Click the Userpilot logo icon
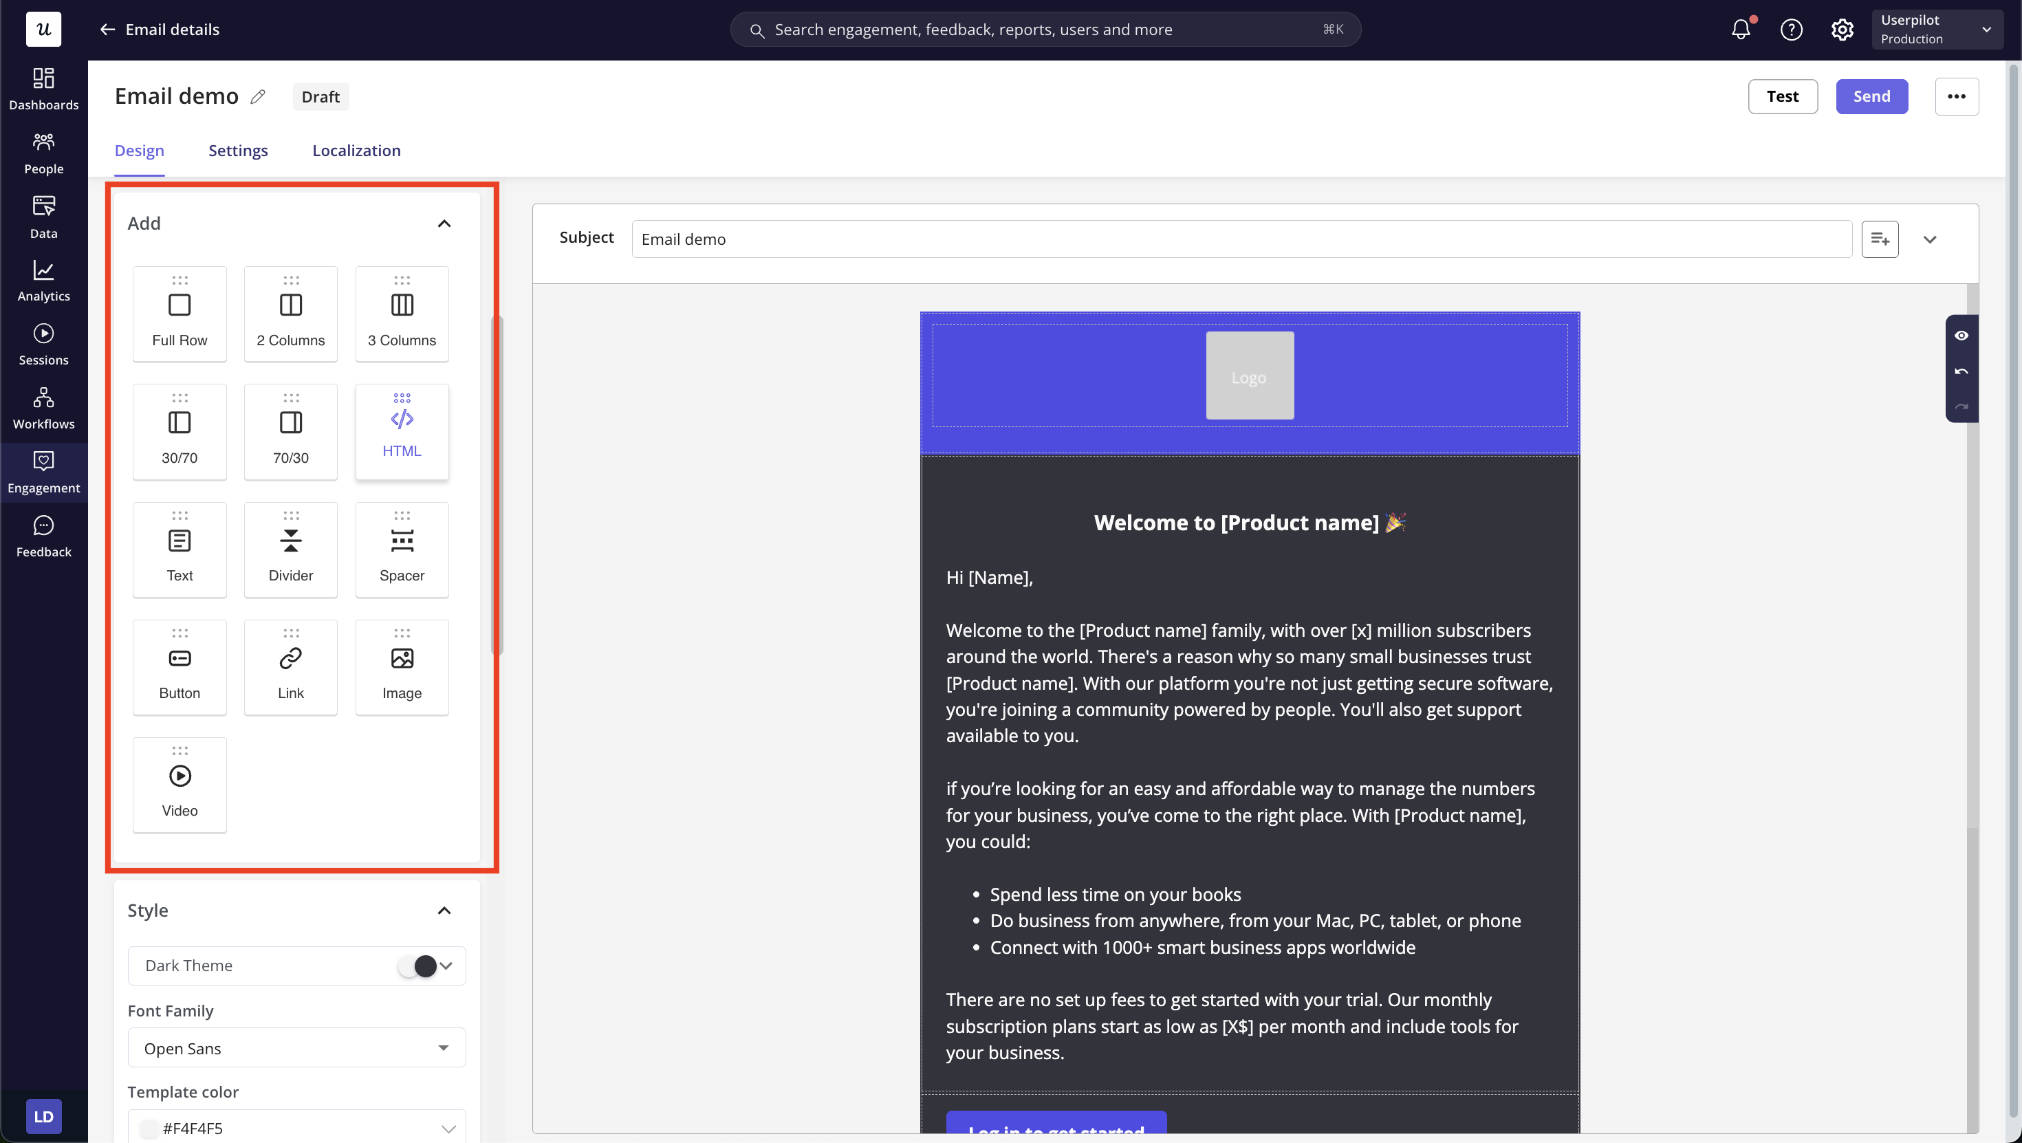 [44, 30]
